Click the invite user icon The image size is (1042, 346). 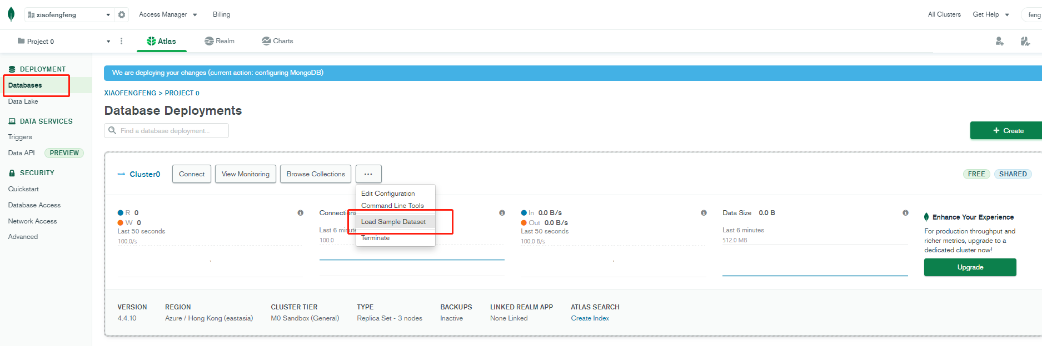(999, 41)
